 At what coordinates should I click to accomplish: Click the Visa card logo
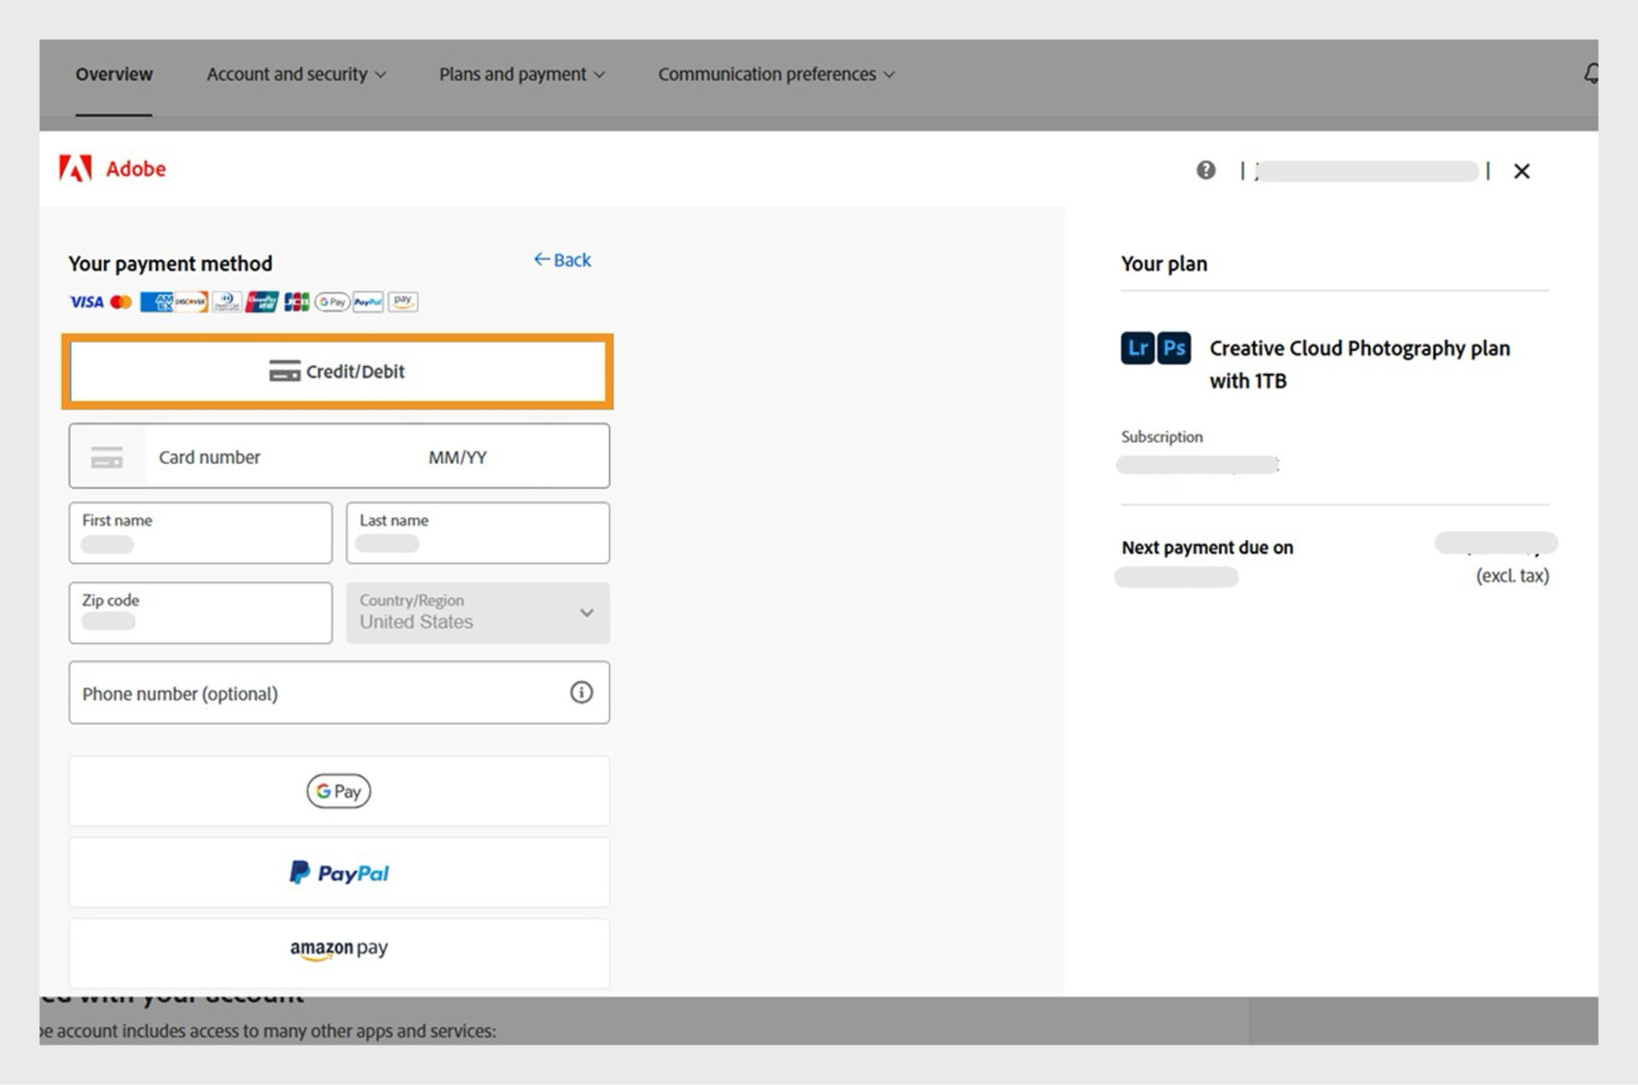click(x=86, y=302)
